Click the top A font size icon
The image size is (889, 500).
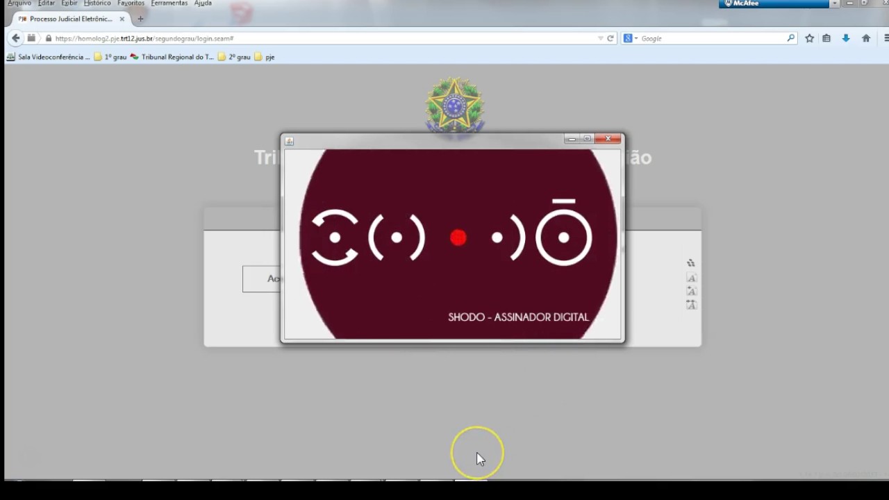(691, 278)
